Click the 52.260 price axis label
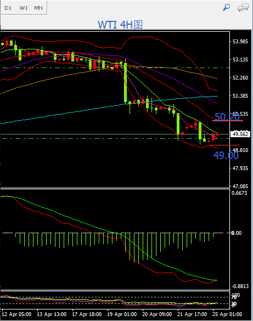Image resolution: width=253 pixels, height=321 pixels. (240, 78)
